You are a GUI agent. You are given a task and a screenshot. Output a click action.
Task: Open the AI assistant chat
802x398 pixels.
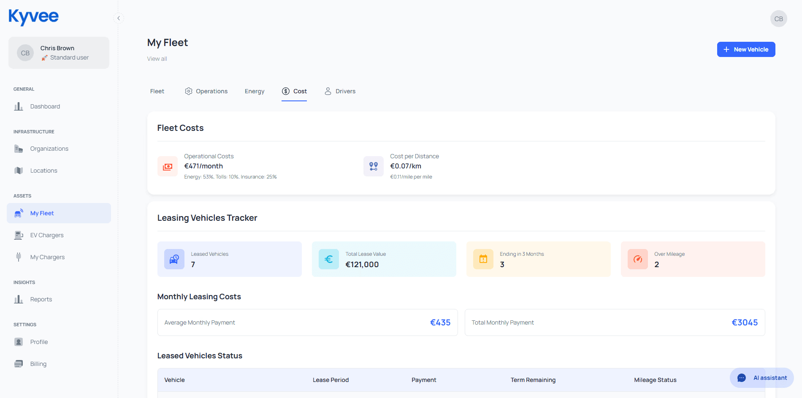click(762, 378)
